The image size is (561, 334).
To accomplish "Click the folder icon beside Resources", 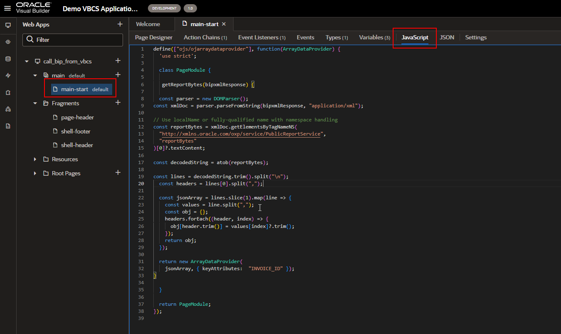I will point(46,159).
